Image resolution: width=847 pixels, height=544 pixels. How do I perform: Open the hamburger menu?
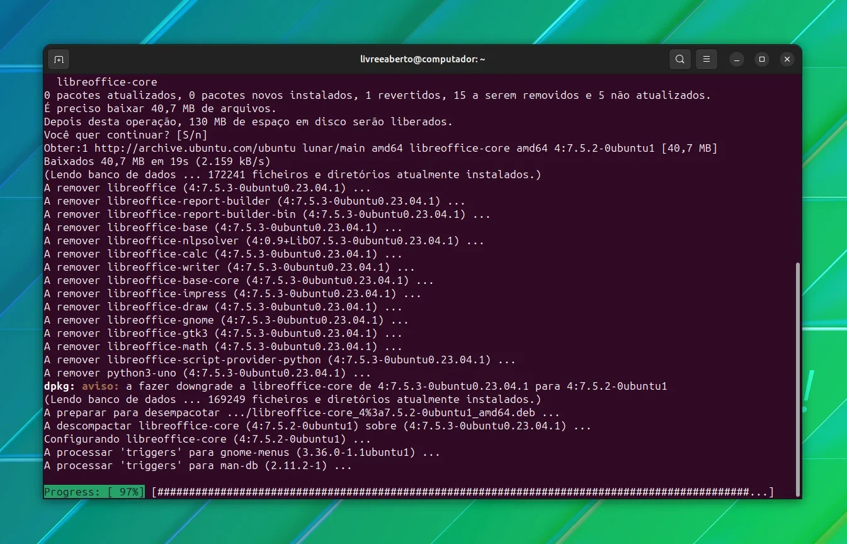(x=707, y=59)
